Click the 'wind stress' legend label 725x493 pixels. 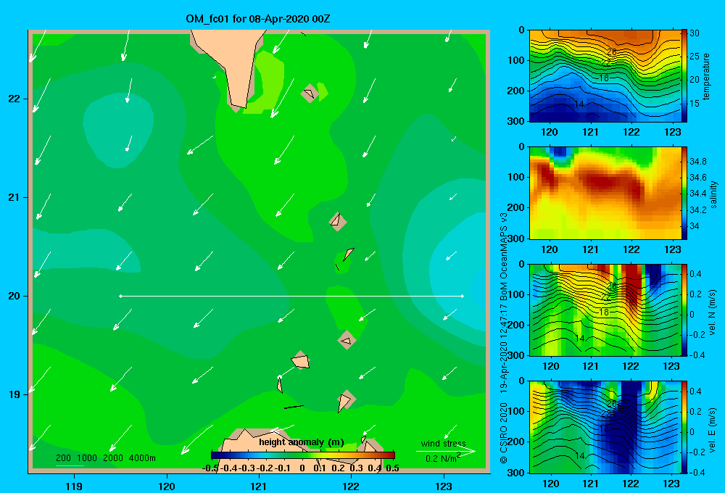tap(443, 444)
